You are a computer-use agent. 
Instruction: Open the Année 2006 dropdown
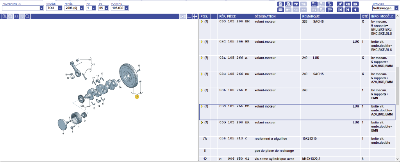click(82, 8)
